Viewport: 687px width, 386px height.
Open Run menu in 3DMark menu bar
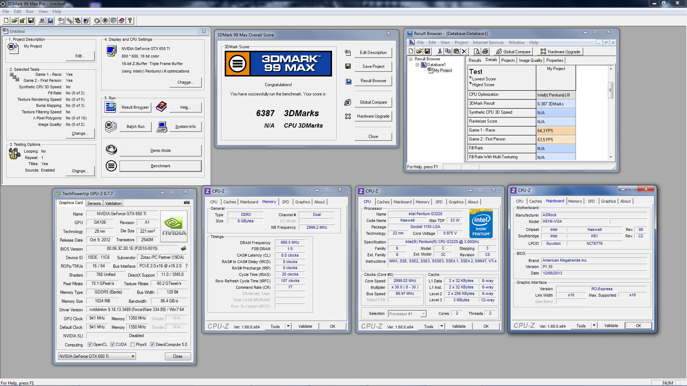coord(30,11)
